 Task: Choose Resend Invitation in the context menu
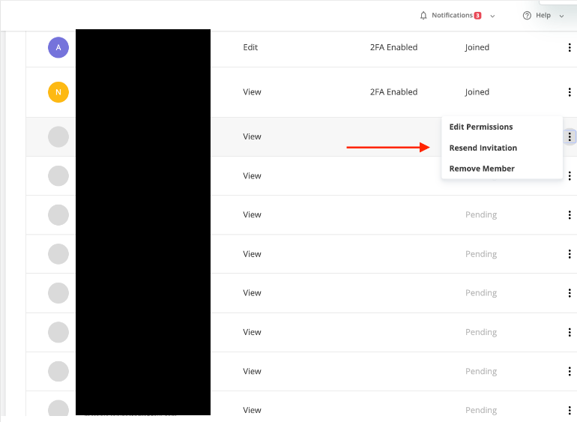[483, 148]
